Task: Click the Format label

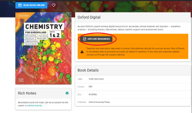Action: point(81,87)
